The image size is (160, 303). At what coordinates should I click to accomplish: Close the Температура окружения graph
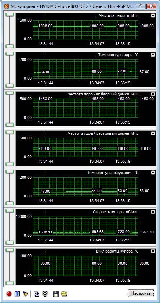tap(153, 173)
